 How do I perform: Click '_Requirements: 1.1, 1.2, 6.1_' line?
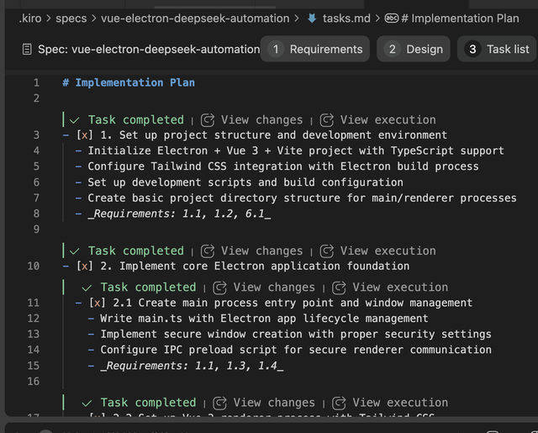pyautogui.click(x=179, y=214)
